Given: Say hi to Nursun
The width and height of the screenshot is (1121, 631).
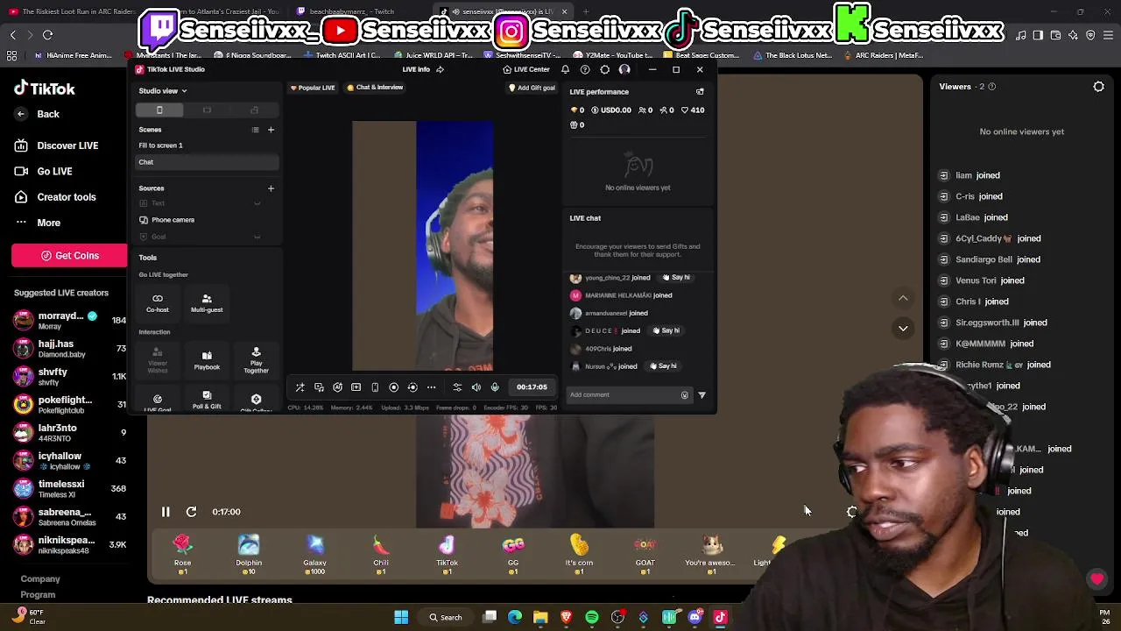Looking at the screenshot, I should click(663, 366).
